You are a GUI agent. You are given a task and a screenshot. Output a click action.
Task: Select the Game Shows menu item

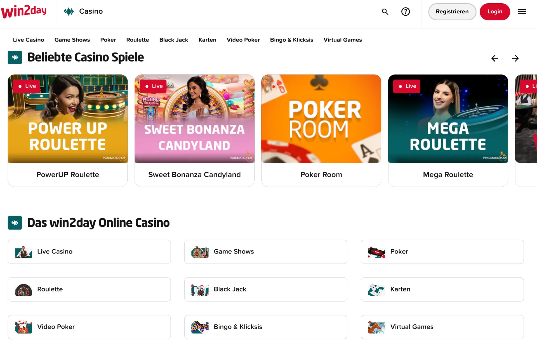pos(72,40)
